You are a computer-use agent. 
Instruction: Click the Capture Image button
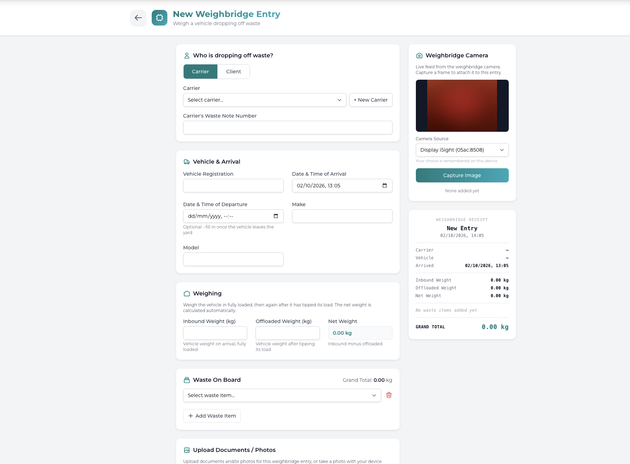pos(462,175)
